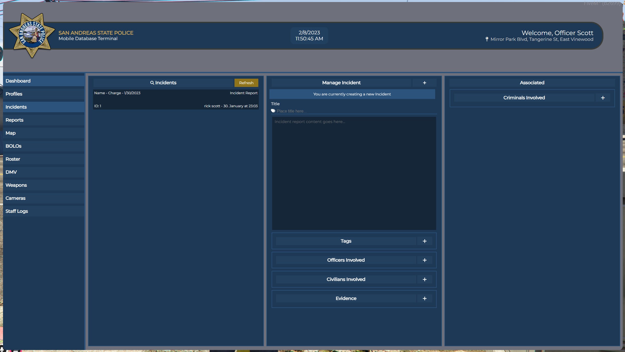
Task: Click the yellow Refresh button
Action: (x=246, y=83)
